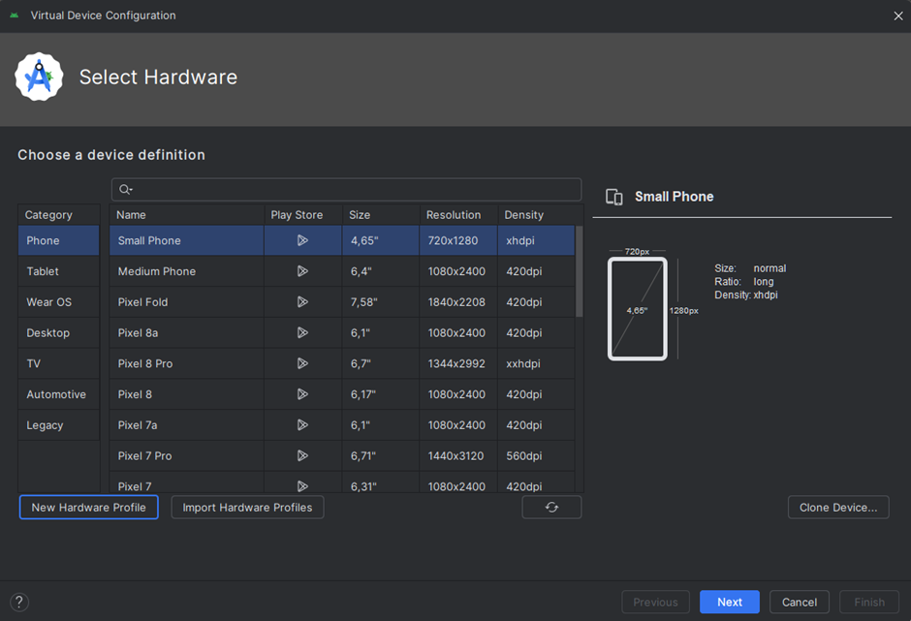911x621 pixels.
Task: Close the Virtual Device Configuration dialog
Action: click(x=898, y=16)
